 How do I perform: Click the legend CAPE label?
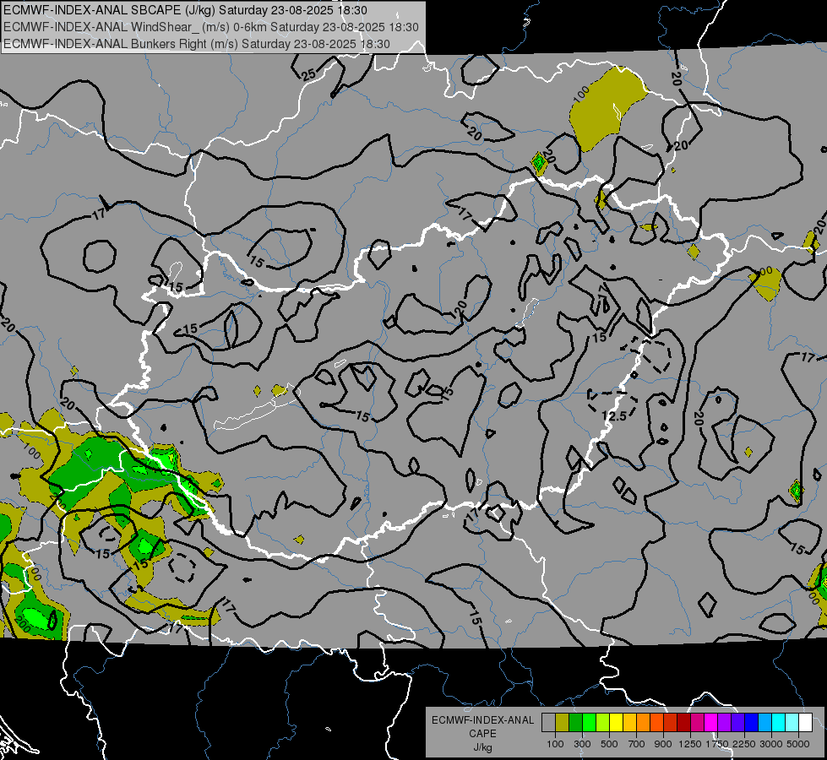point(482,734)
